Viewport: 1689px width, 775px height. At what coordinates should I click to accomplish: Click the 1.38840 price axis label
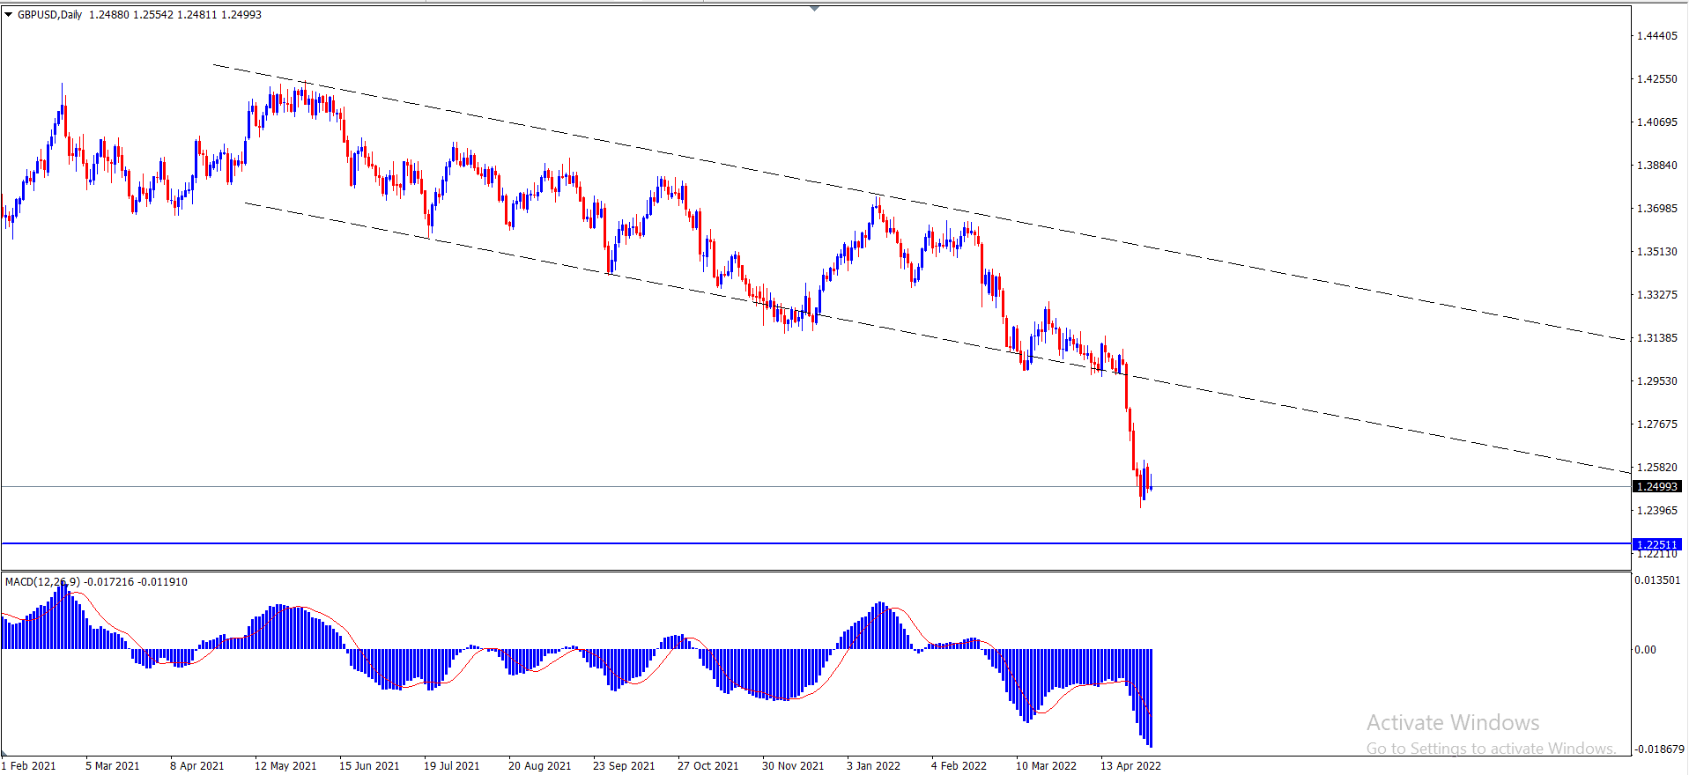(x=1657, y=166)
